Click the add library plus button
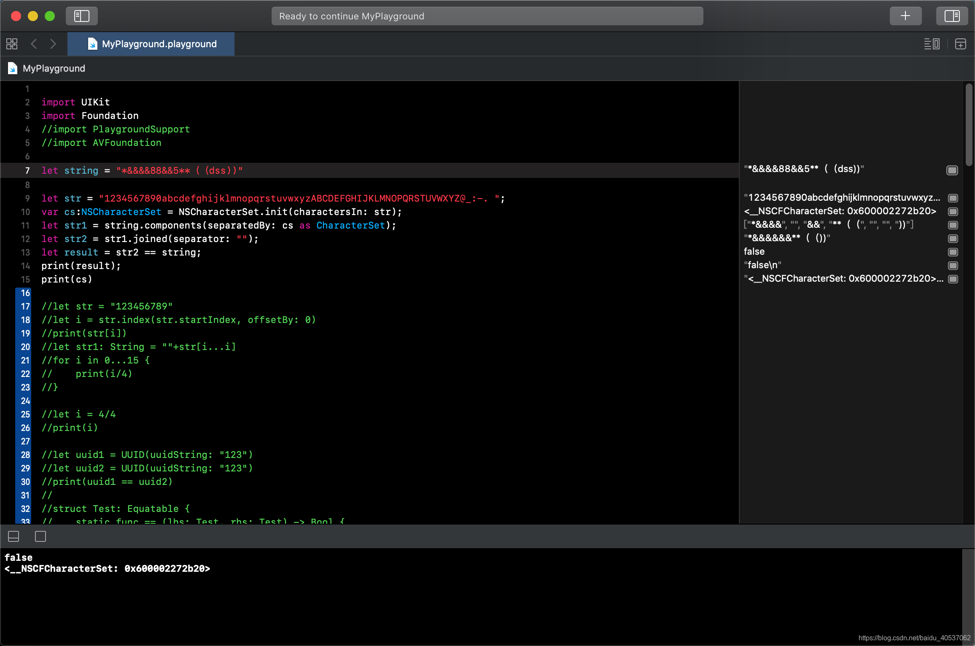The width and height of the screenshot is (975, 646). click(905, 16)
